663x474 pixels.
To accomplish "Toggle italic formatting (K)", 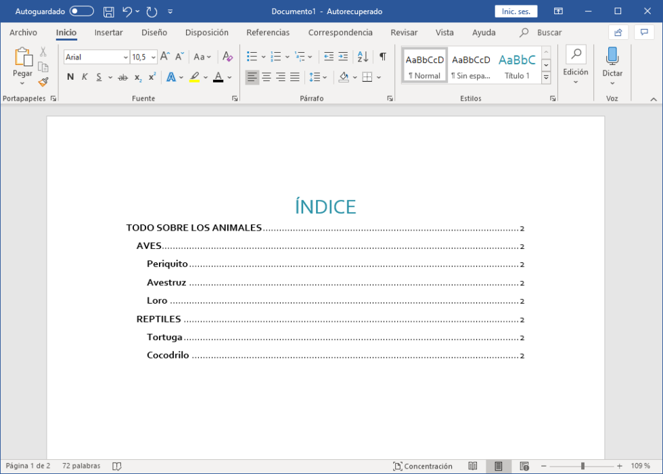I will pos(85,77).
